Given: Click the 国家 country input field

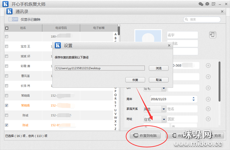Looking at the screenshot, I should 182,119.
